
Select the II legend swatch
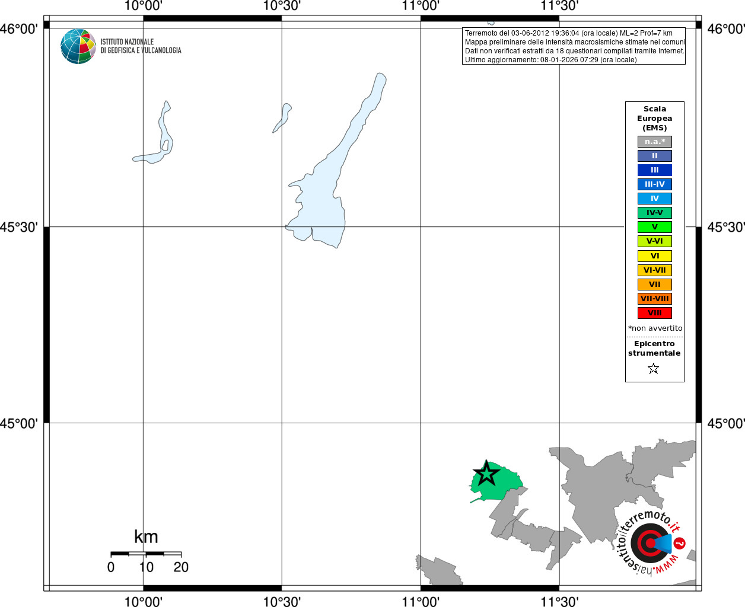[655, 156]
